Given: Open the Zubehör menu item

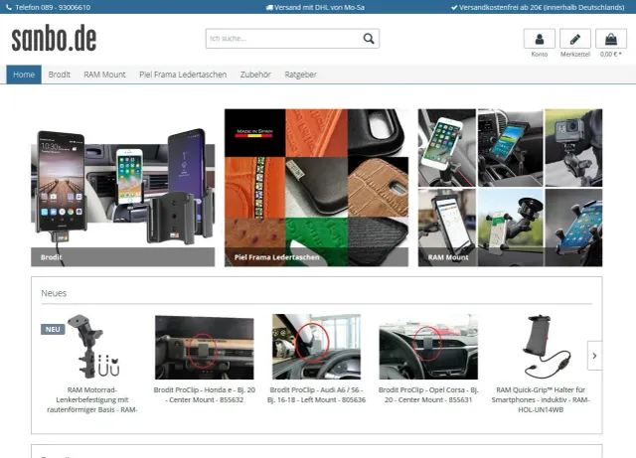Looking at the screenshot, I should point(255,75).
